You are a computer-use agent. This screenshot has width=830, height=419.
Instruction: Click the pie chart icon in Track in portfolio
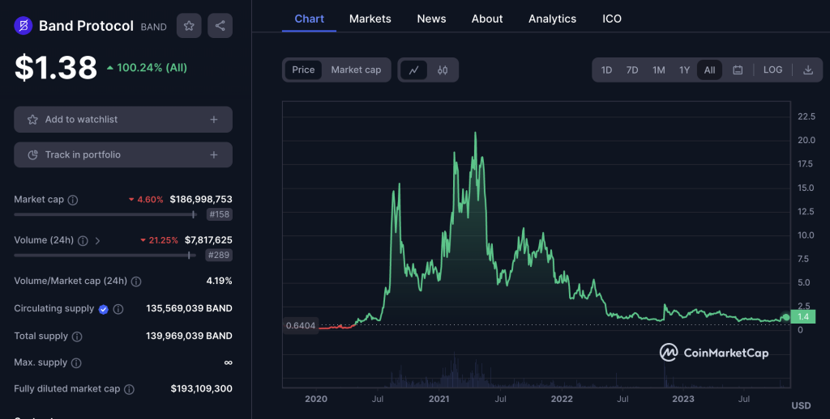32,154
